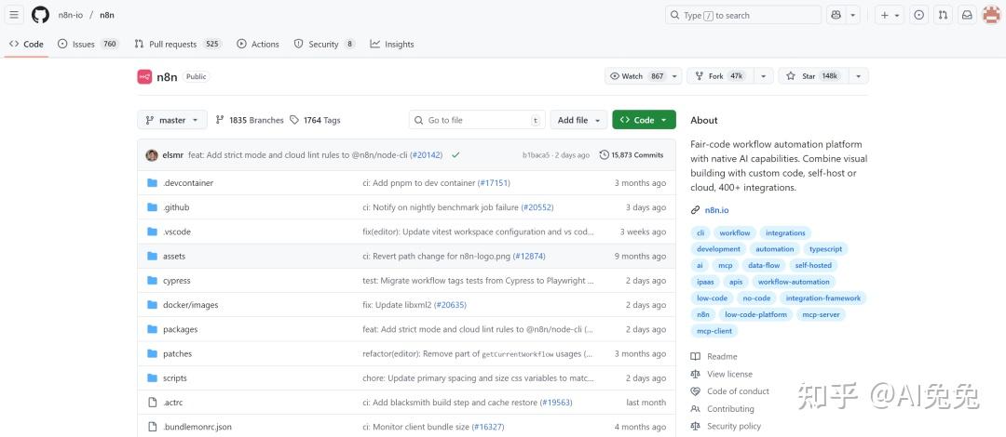Open the n8n.io website link
This screenshot has height=437, width=1006.
tap(717, 210)
